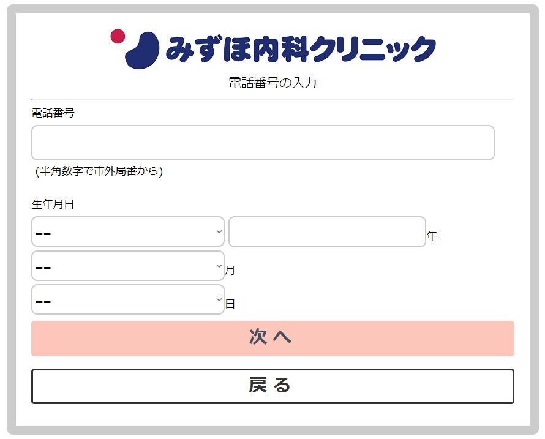Screen dimensions: 545x439
Task: Click the blue bean-shaped clinic logo mark
Action: pos(142,50)
